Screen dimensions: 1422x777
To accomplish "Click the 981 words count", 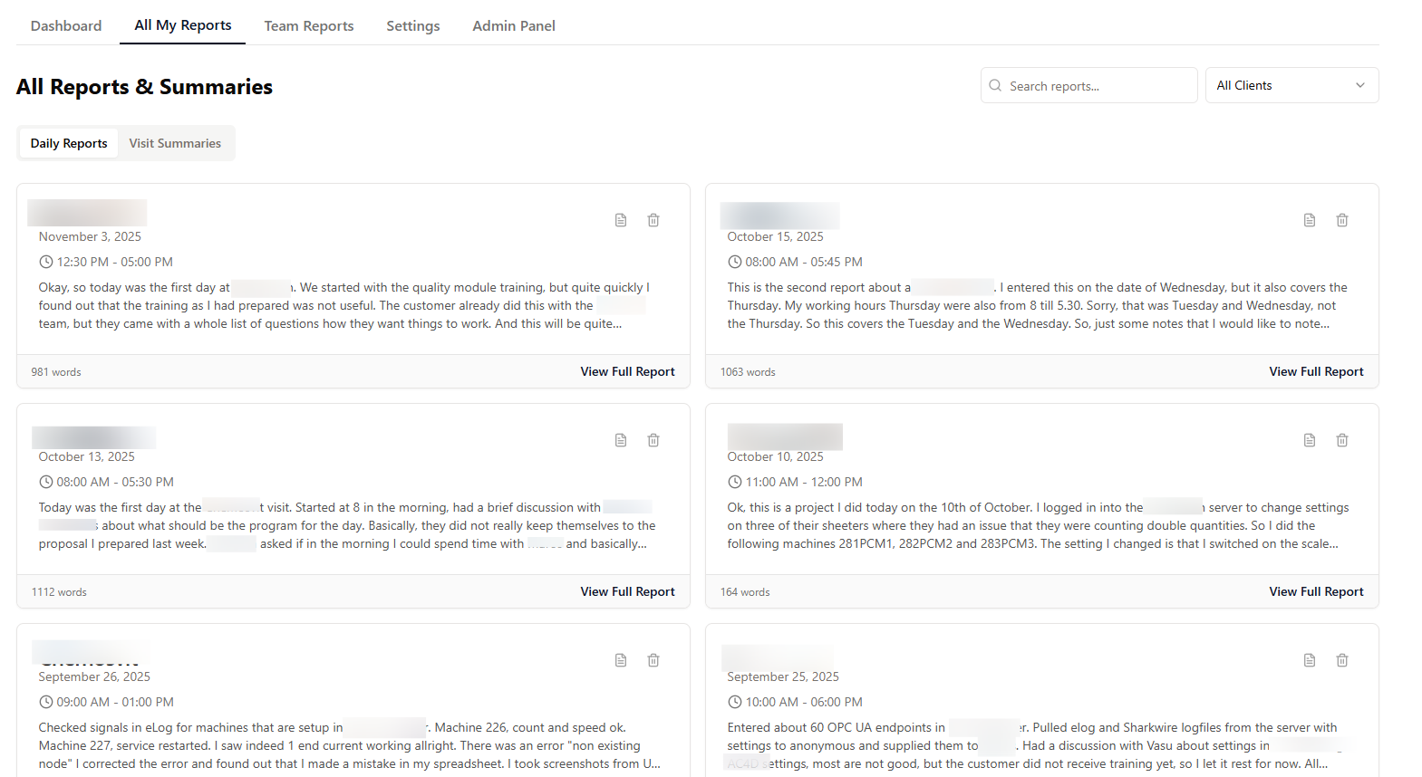I will tap(56, 372).
